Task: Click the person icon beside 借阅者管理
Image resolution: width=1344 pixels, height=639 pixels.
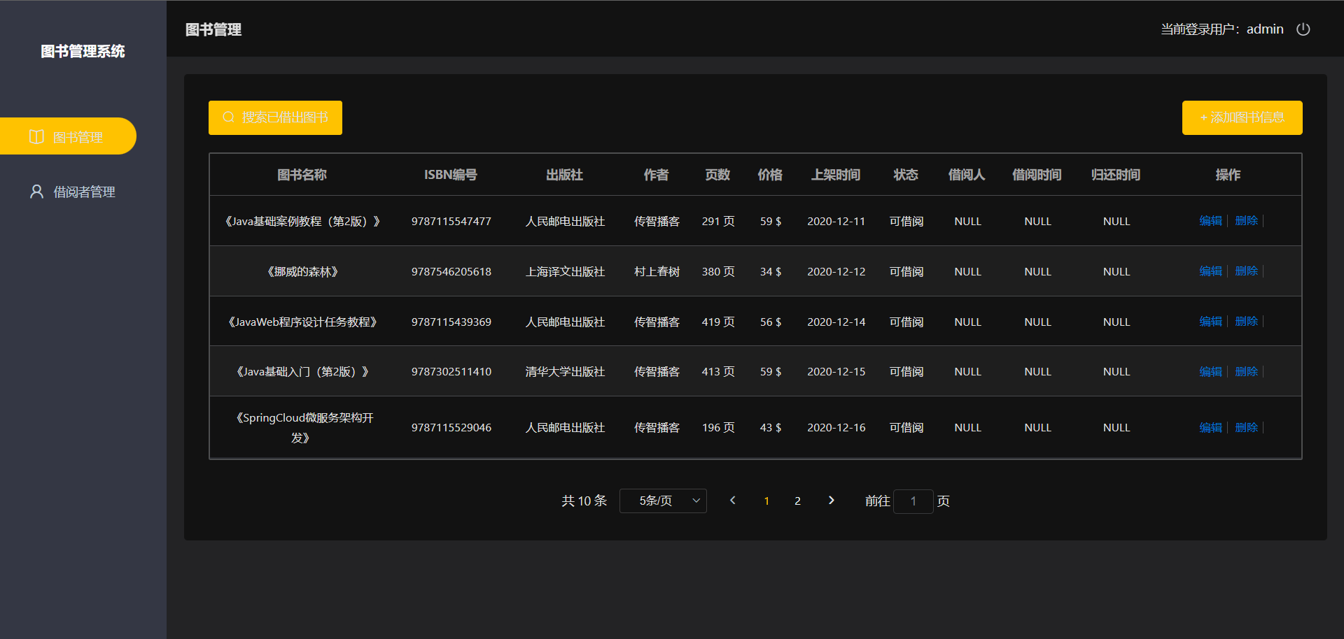Action: point(36,191)
